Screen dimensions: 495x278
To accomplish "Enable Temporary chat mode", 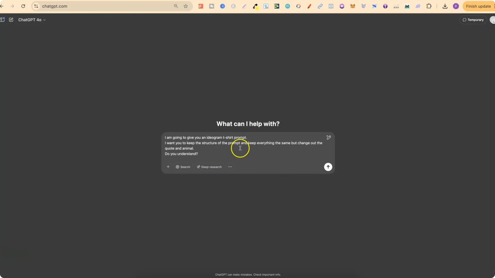I will [x=473, y=20].
